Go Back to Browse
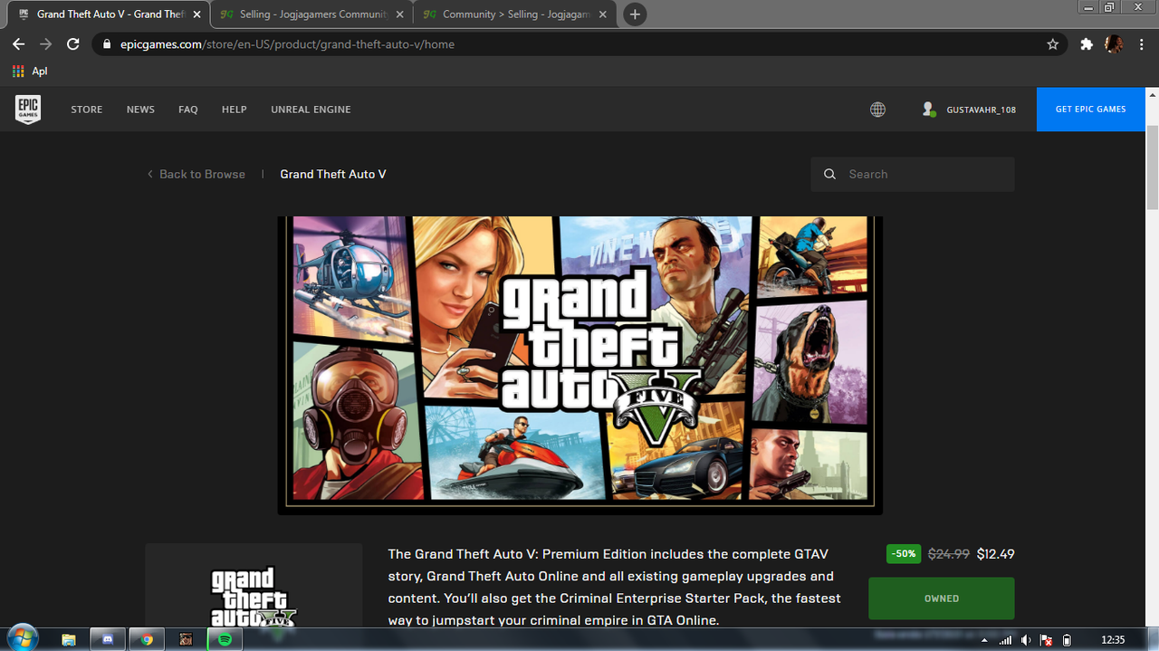The image size is (1159, 651). [x=196, y=174]
